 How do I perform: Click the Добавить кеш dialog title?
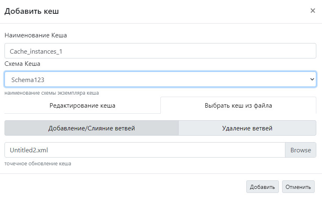click(32, 11)
